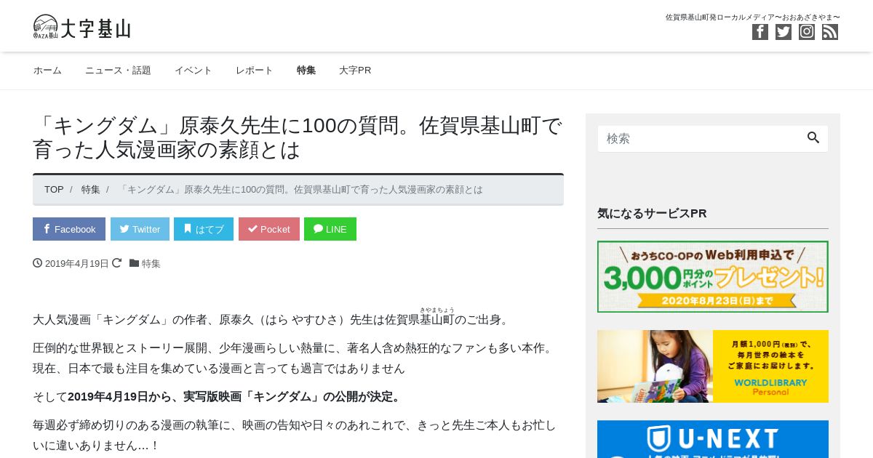The height and width of the screenshot is (458, 873).
Task: Bookmark with はてブ button
Action: click(204, 229)
